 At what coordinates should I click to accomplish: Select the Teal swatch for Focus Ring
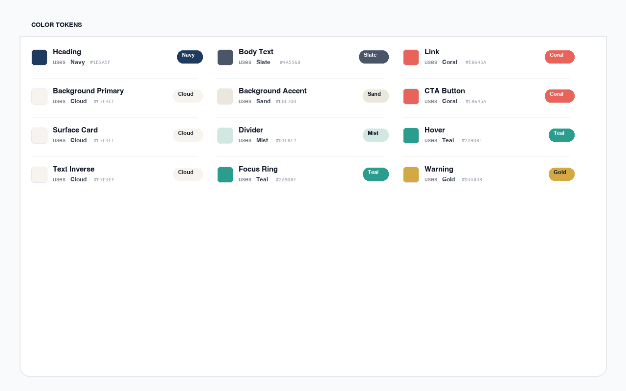[x=225, y=174]
